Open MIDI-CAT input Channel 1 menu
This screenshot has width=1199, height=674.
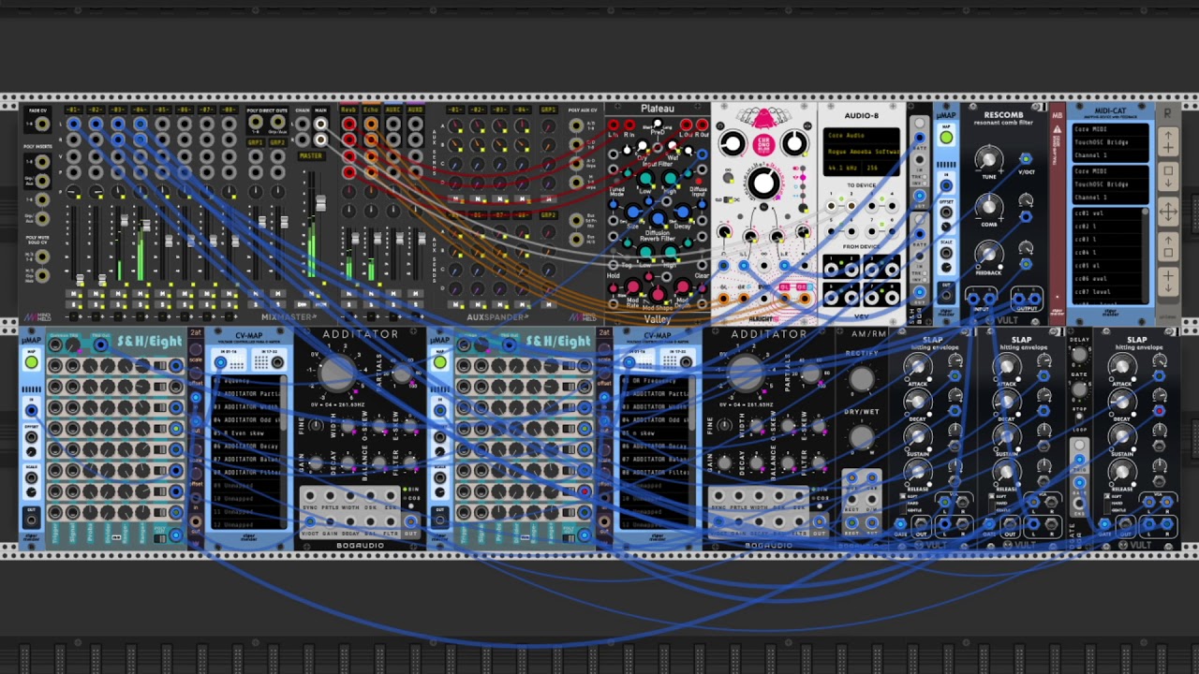(1110, 155)
